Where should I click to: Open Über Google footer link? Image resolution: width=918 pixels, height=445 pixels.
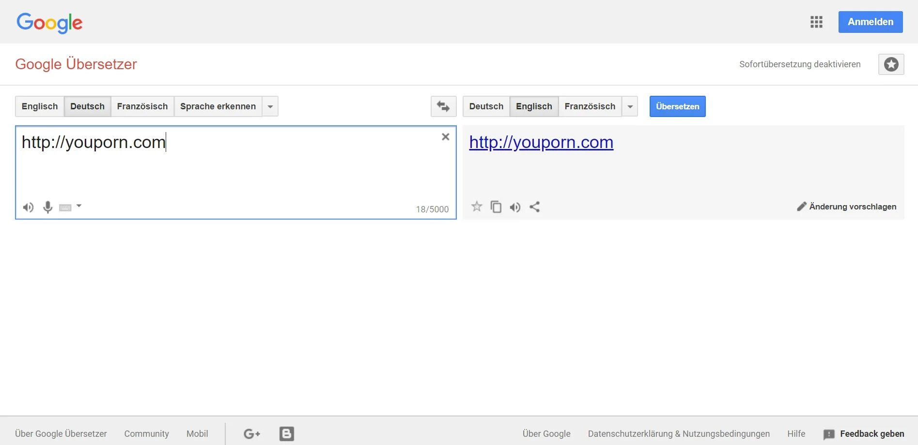[546, 434]
